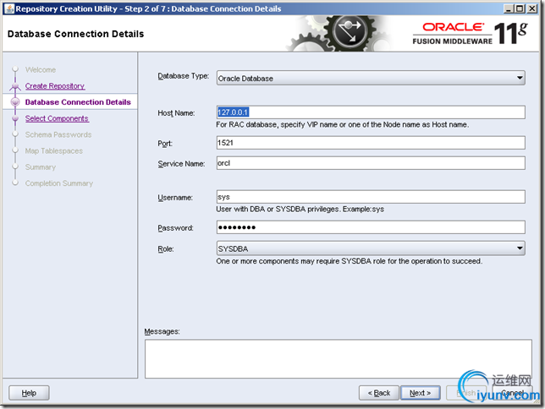Click the SYSDBA role requirement note
Viewport: 545px width, 409px height.
click(350, 261)
